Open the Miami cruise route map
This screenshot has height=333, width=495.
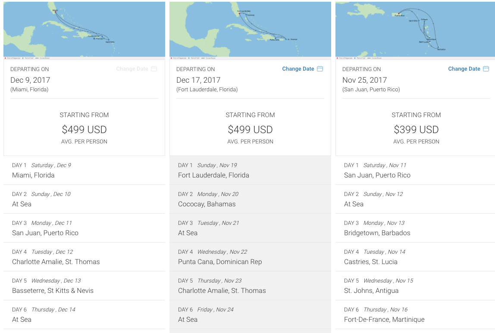coord(84,29)
